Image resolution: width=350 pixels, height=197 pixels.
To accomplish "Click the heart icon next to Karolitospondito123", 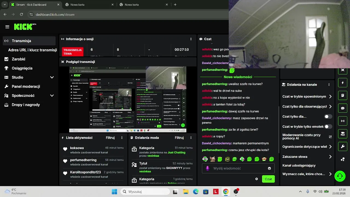I will (65, 173).
